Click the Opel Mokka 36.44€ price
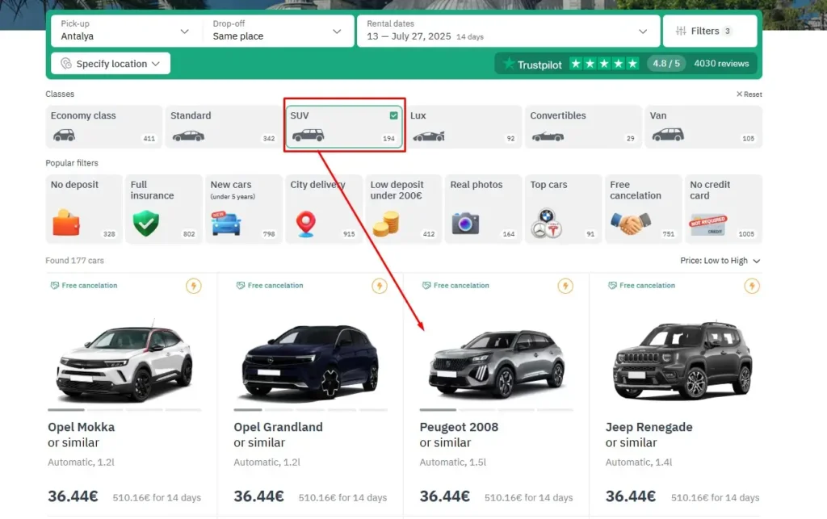 (x=73, y=496)
